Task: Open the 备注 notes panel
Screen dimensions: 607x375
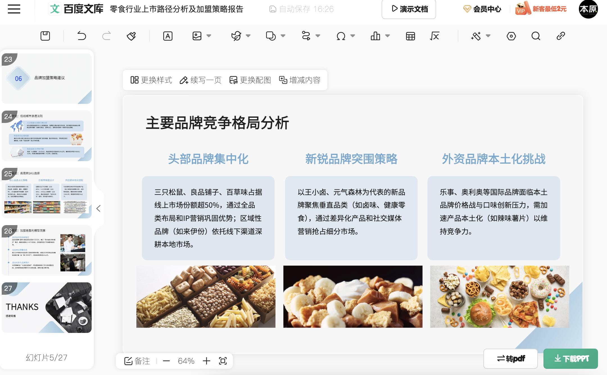Action: (x=137, y=361)
